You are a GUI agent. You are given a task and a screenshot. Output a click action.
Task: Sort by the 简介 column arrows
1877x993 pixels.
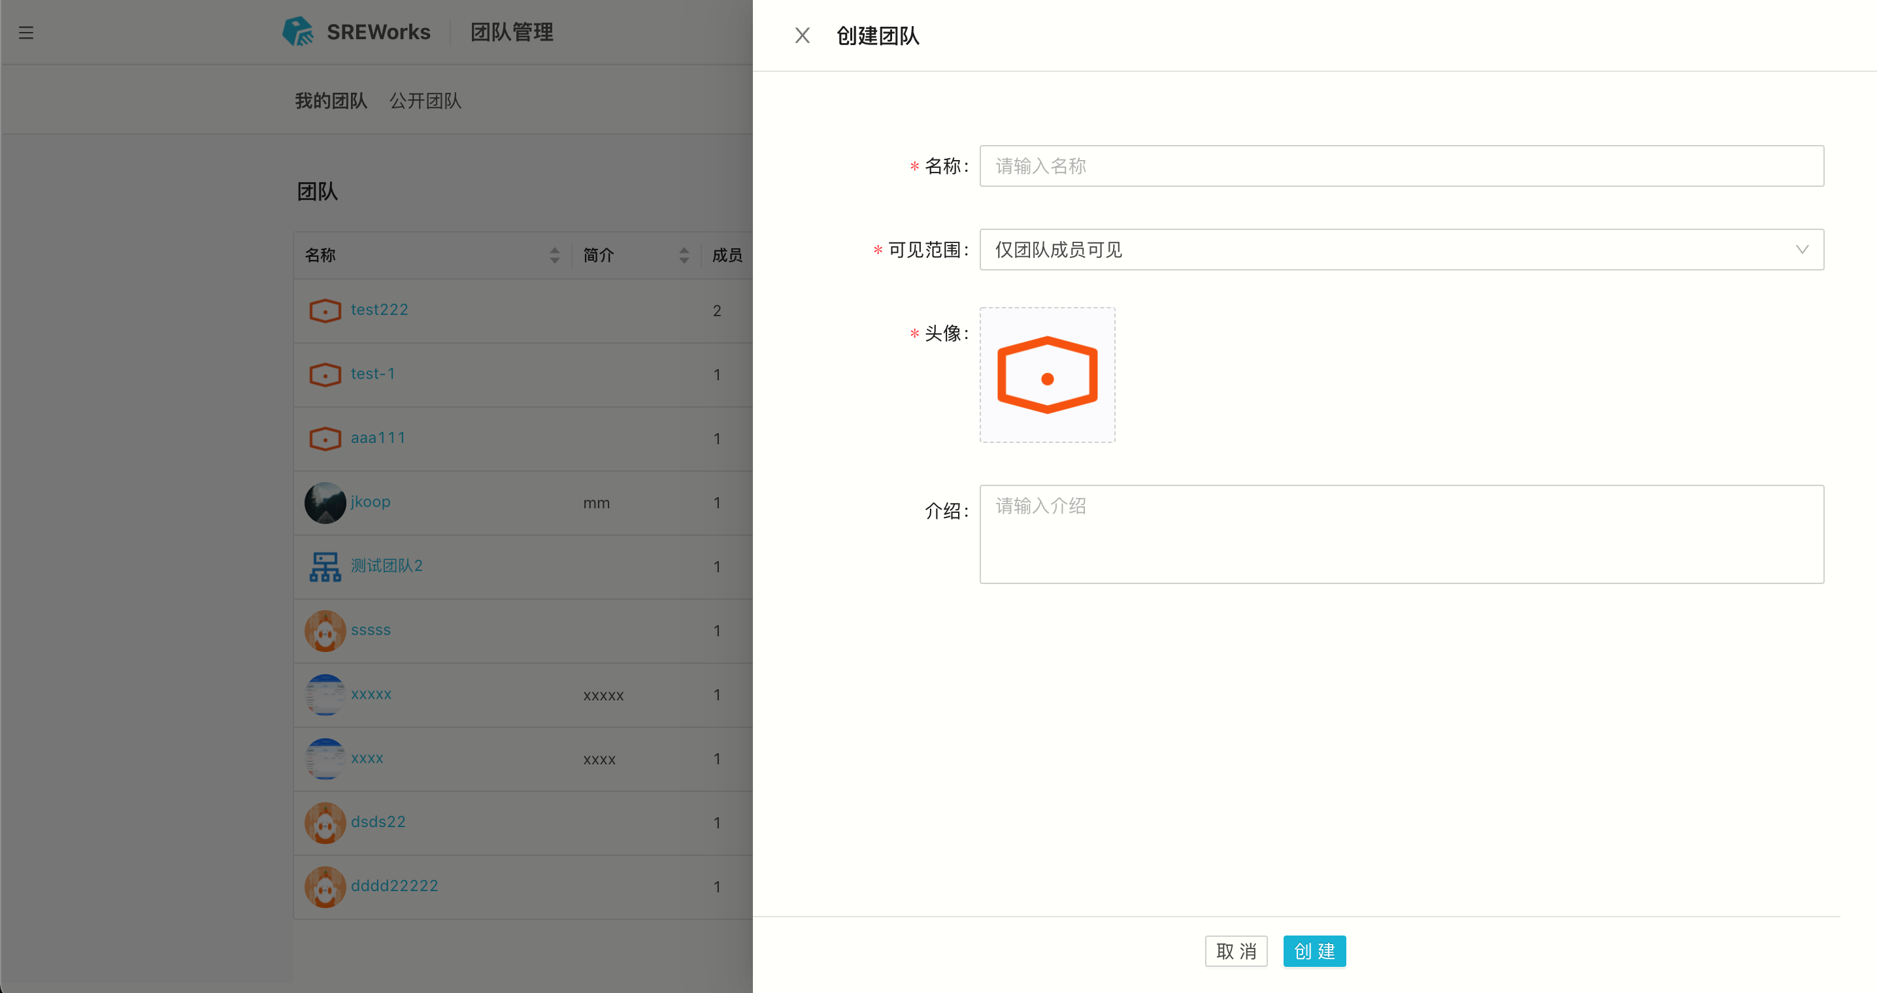point(684,255)
